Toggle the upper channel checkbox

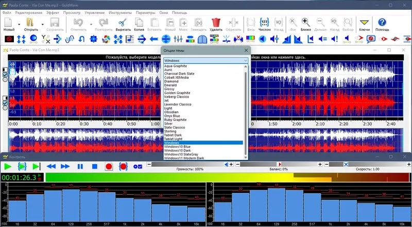click(5, 74)
